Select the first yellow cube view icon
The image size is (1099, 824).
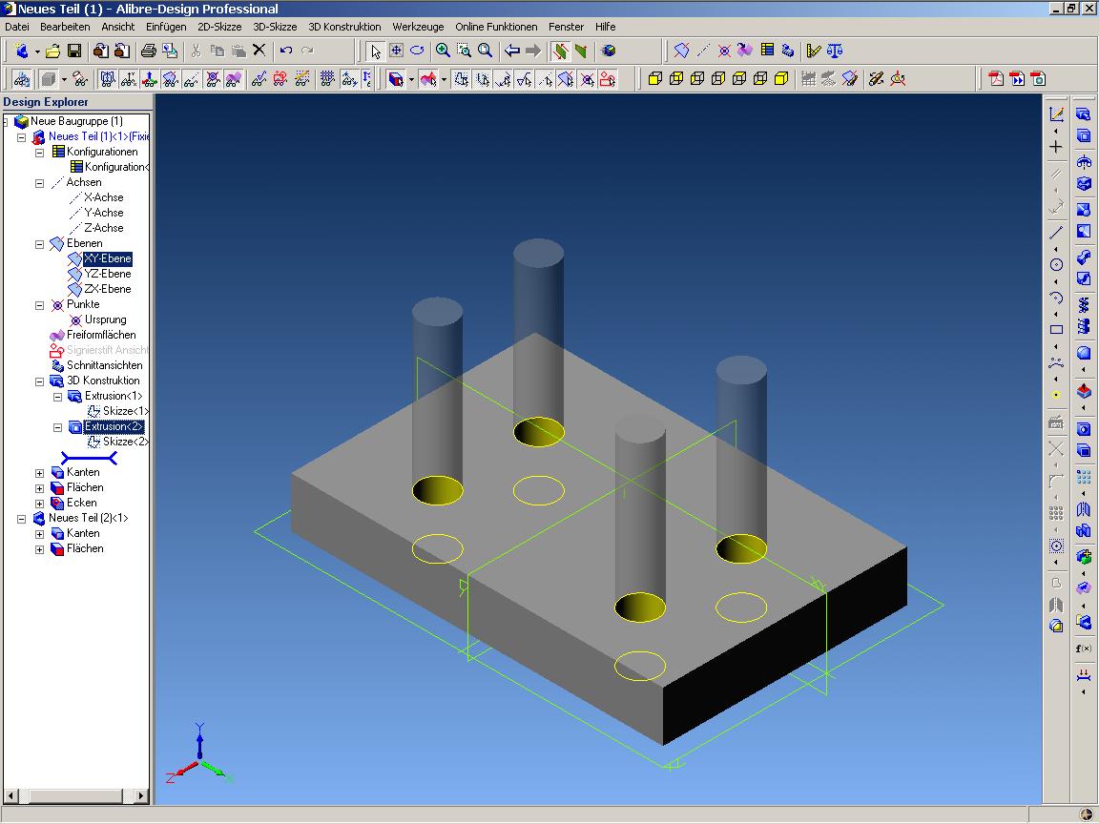click(x=655, y=78)
